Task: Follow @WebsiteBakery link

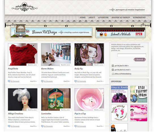Action: [x=123, y=74]
